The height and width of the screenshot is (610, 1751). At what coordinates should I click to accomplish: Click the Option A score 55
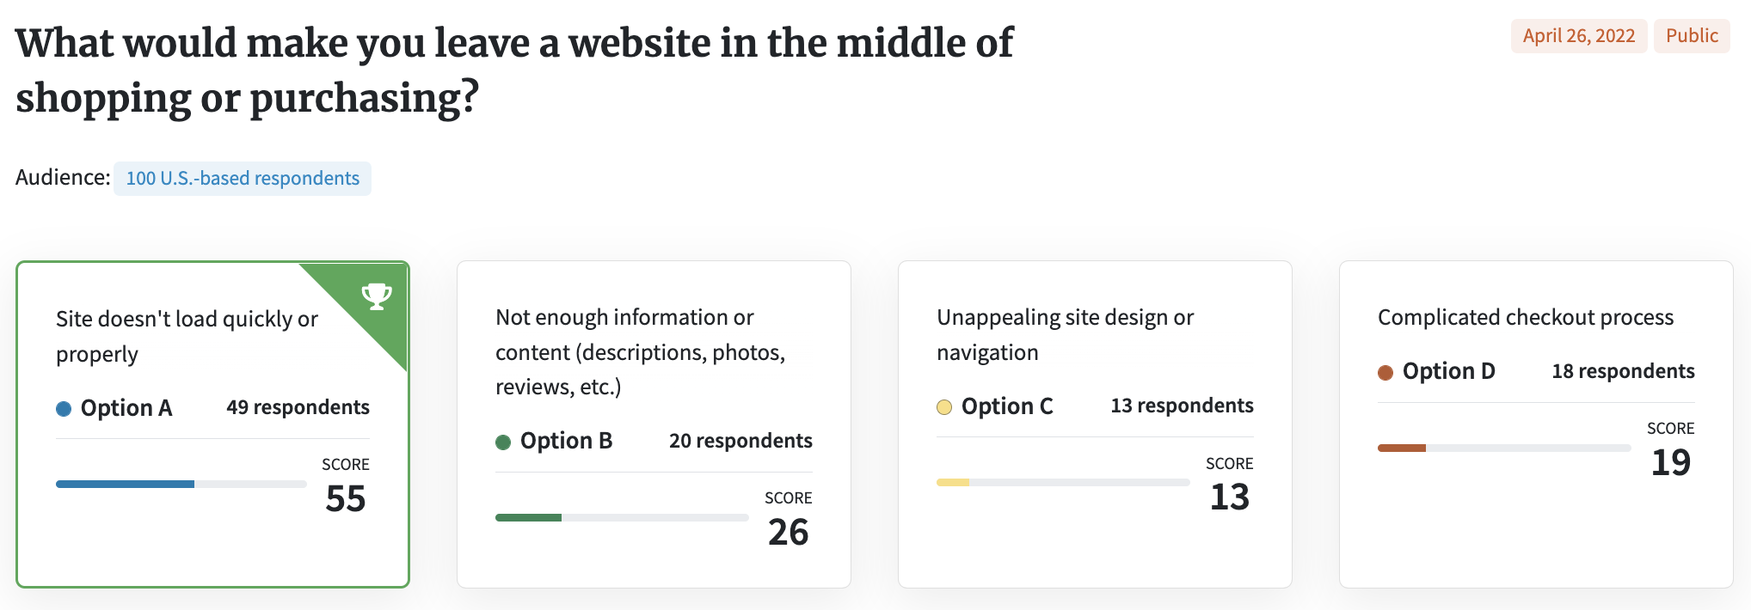point(346,499)
